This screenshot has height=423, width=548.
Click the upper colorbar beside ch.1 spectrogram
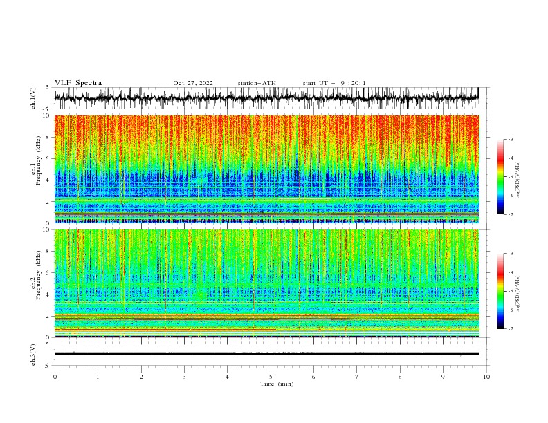[x=501, y=177]
